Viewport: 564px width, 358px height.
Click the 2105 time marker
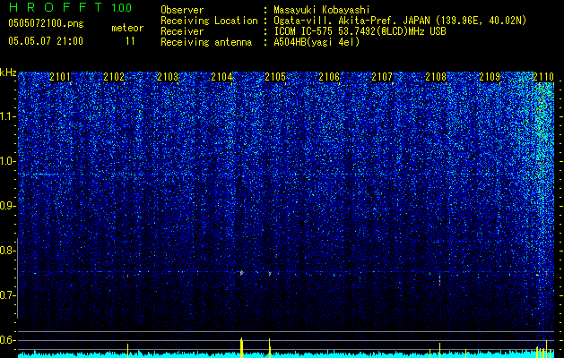point(275,77)
